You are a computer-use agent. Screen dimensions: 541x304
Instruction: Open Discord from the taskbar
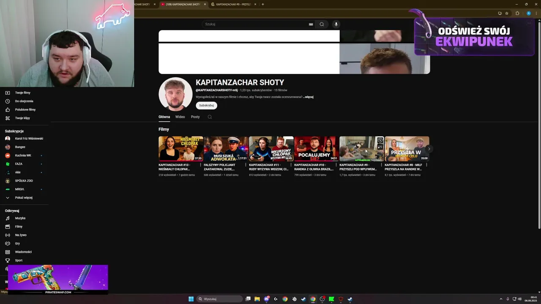(267, 299)
